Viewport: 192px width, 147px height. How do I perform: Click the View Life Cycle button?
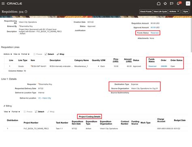[x=160, y=12]
